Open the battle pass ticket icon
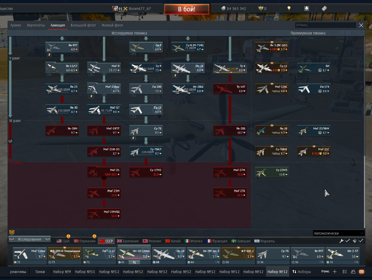The height and width of the screenshot is (280, 372). point(324,8)
